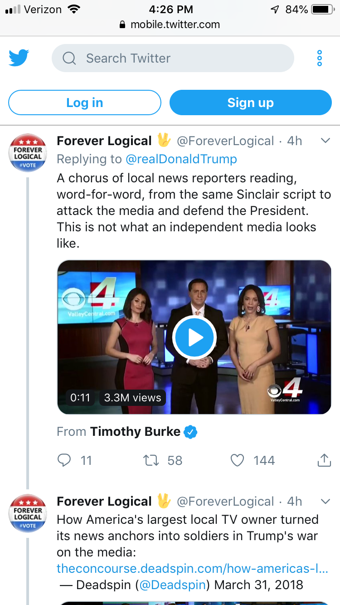Image resolution: width=340 pixels, height=605 pixels.
Task: Open the three-dot more options menu
Action: pyautogui.click(x=320, y=58)
